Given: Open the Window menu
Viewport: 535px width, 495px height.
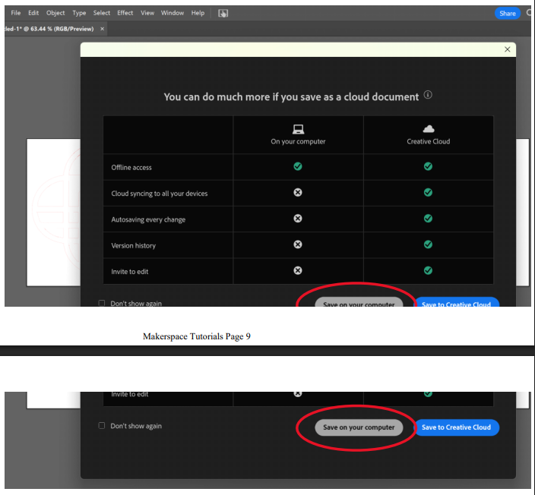Looking at the screenshot, I should click(x=172, y=13).
